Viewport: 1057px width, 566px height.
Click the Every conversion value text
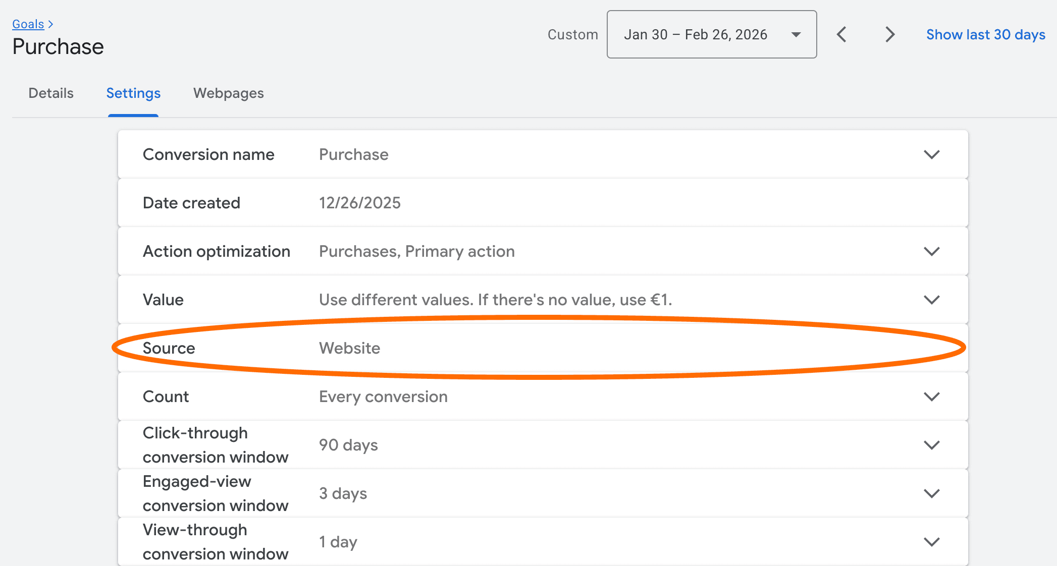(383, 397)
